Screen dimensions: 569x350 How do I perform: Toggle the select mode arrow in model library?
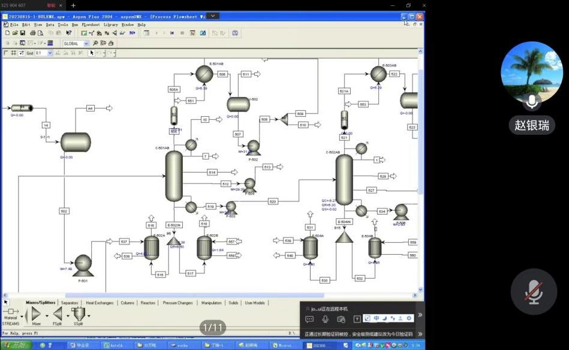click(6, 303)
